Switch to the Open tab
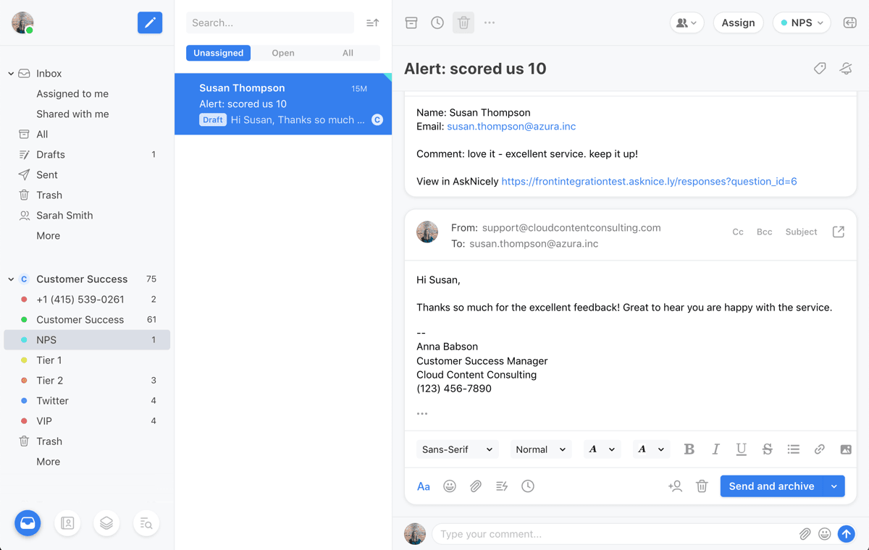The width and height of the screenshot is (869, 550). pyautogui.click(x=282, y=53)
